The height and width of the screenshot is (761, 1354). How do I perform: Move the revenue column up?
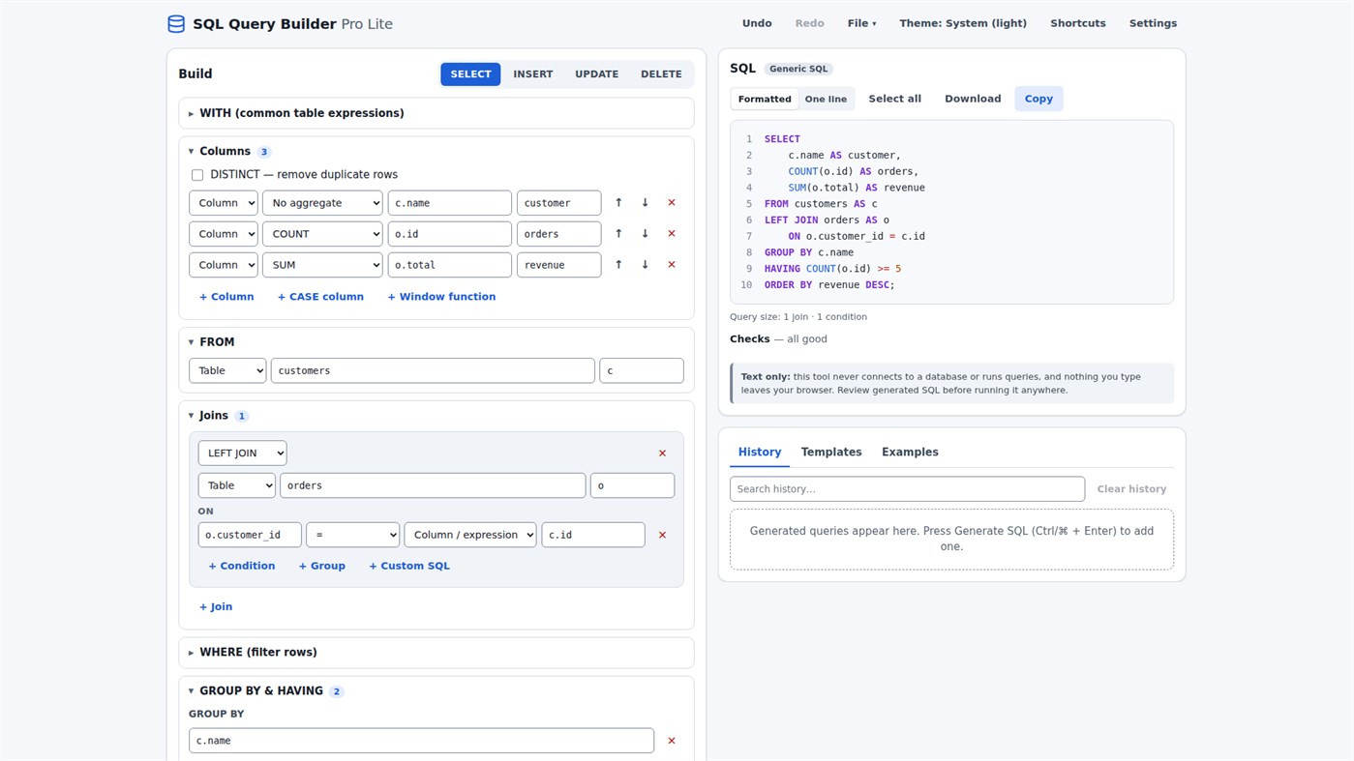(x=618, y=265)
